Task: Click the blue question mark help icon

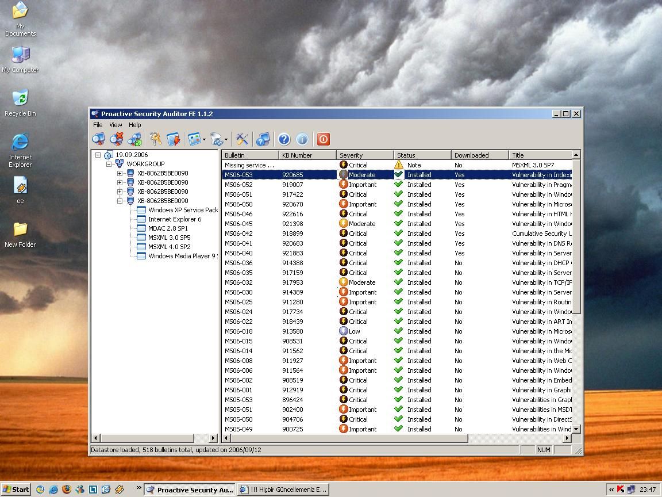Action: (284, 139)
